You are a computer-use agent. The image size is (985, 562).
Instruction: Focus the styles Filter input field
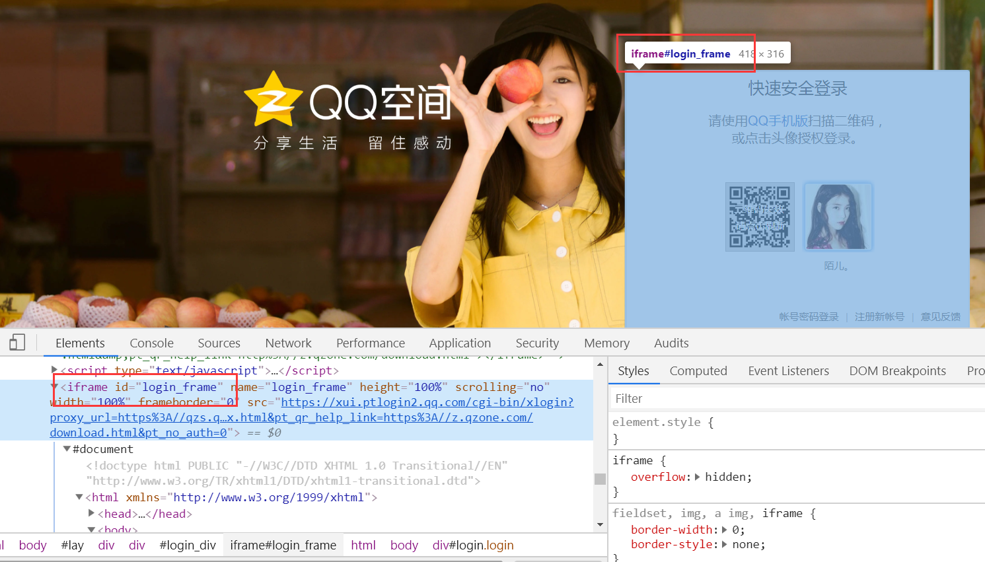796,399
